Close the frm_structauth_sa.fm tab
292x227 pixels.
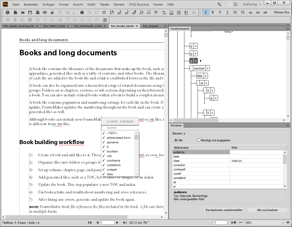(105, 26)
